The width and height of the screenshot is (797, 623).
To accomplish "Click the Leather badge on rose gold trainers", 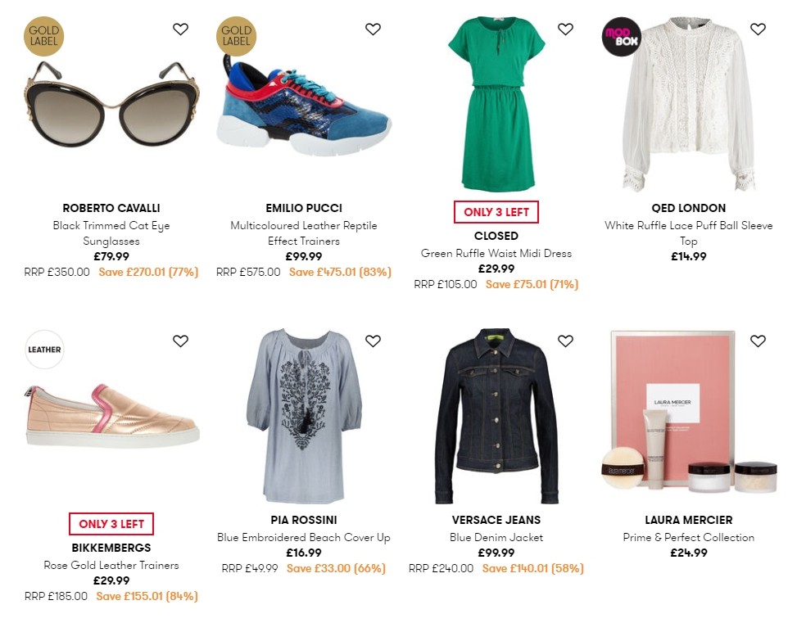I will pos(44,350).
